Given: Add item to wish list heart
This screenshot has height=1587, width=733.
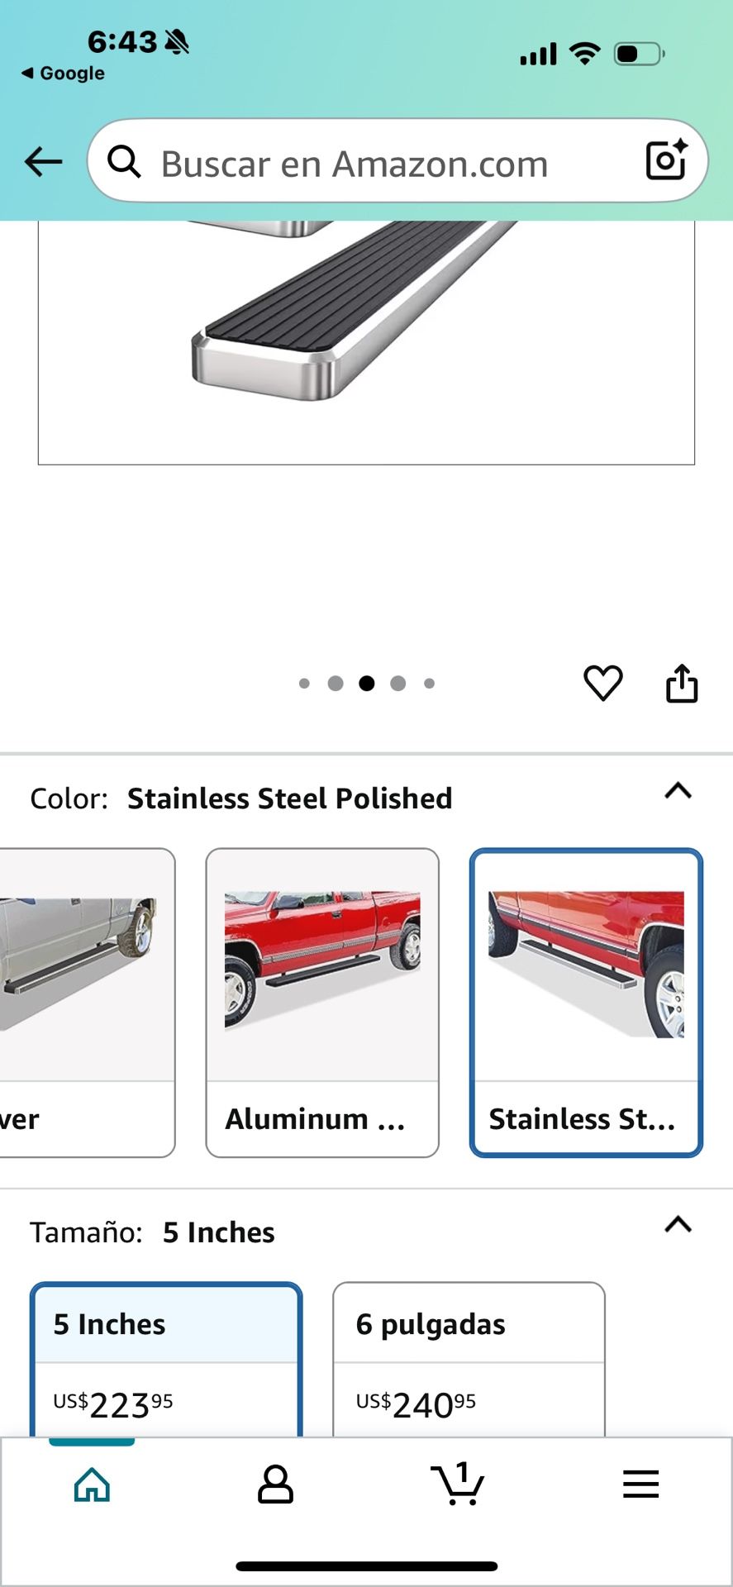Looking at the screenshot, I should coord(603,683).
